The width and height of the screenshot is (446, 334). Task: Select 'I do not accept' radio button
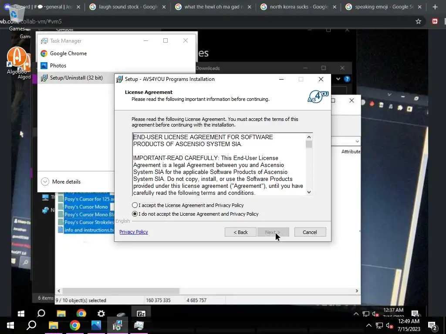click(135, 214)
